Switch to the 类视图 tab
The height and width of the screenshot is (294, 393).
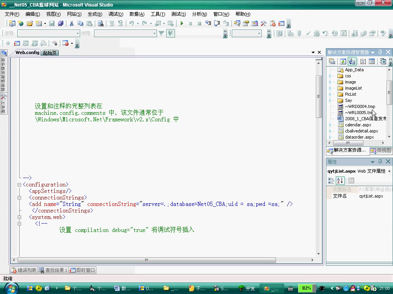click(381, 150)
